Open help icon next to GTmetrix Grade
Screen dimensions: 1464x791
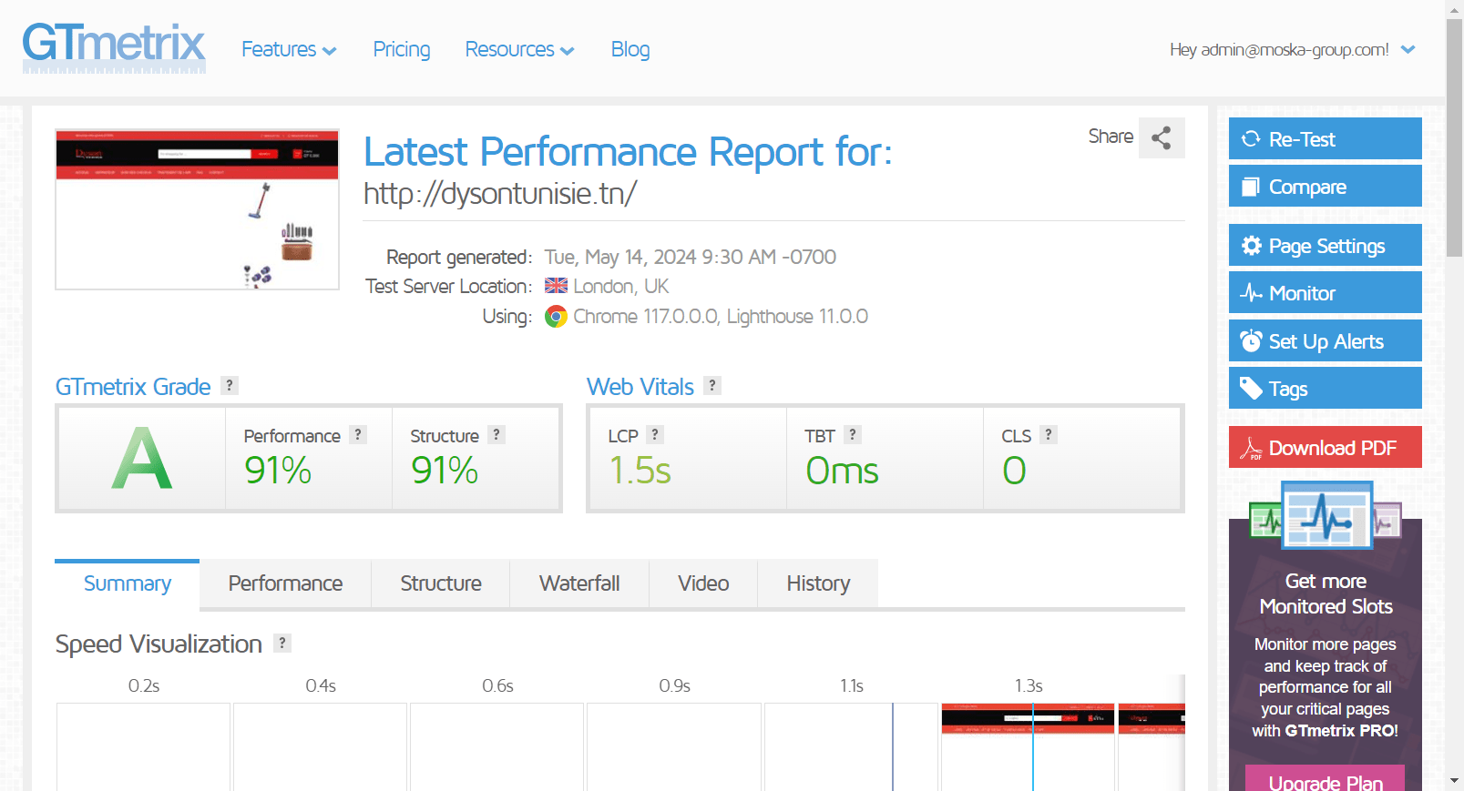(x=230, y=385)
